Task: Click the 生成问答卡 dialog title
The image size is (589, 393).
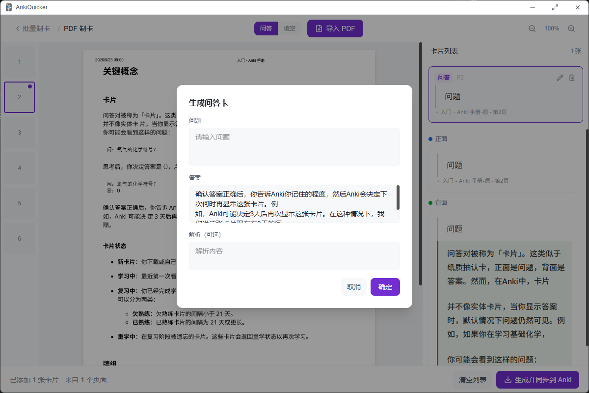Action: [x=209, y=103]
